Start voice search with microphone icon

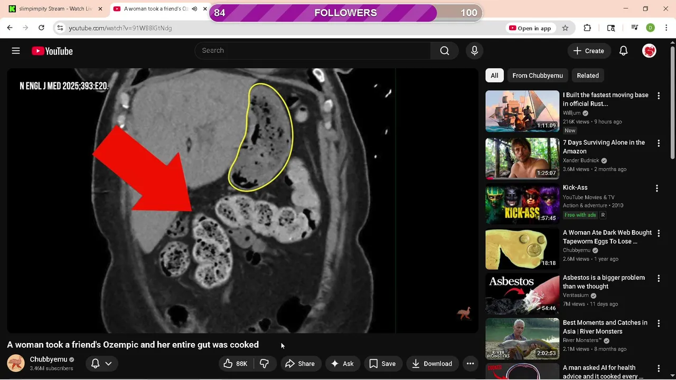[474, 51]
